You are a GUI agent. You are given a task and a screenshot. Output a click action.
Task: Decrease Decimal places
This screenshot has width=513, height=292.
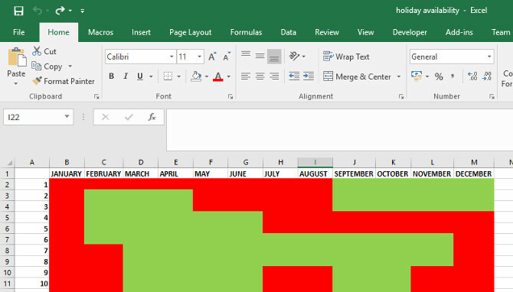[487, 76]
